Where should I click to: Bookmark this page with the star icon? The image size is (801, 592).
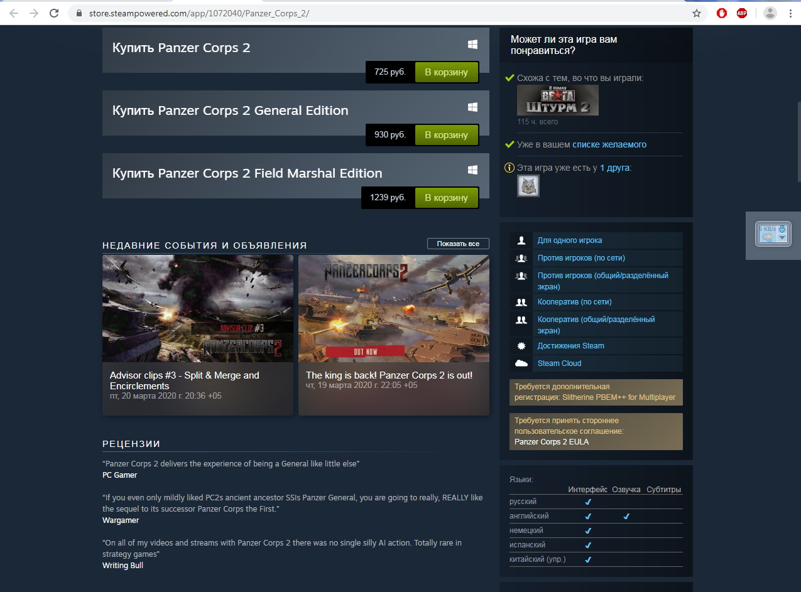697,13
